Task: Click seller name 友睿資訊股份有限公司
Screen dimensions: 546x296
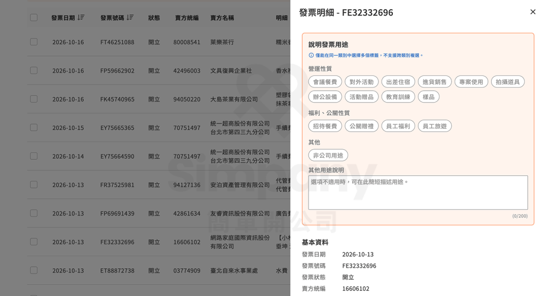Action: coord(240,214)
